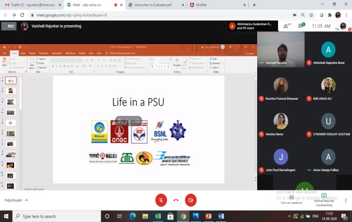Open the ENG language indicator in tray
Viewport: 352px width, 222px height.
316,216
